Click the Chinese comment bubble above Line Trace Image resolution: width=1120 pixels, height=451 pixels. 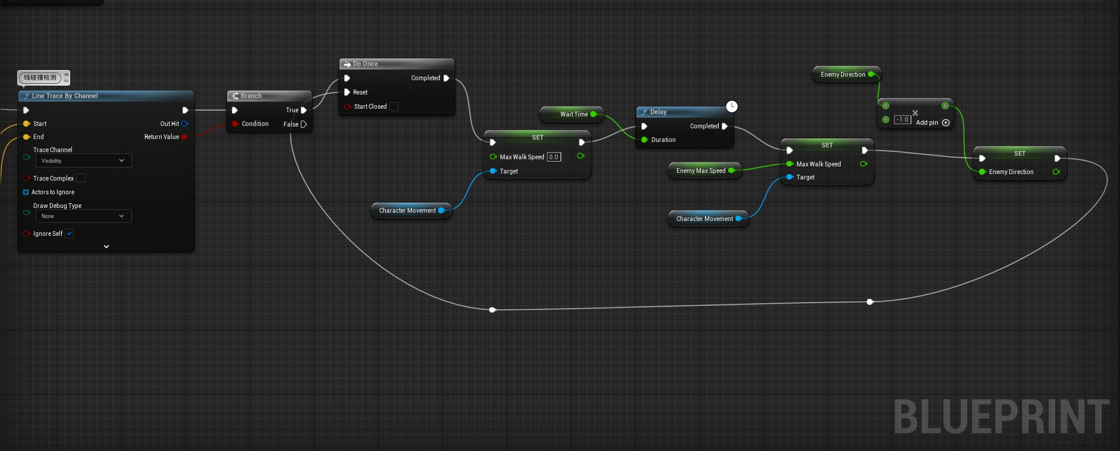coord(40,77)
